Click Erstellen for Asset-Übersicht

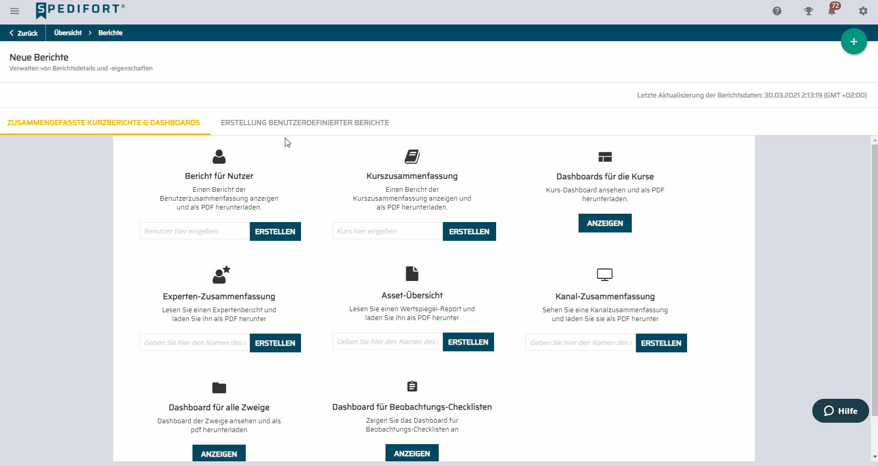(x=468, y=342)
